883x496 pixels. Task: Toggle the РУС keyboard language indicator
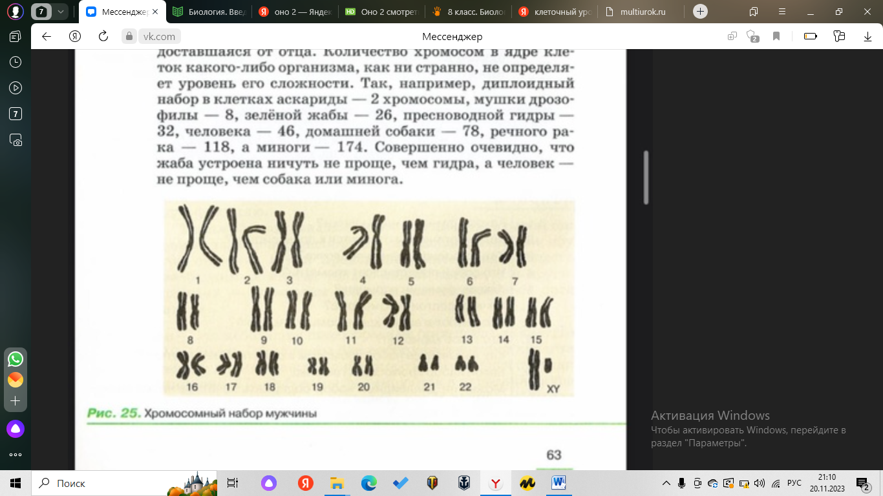pos(794,483)
